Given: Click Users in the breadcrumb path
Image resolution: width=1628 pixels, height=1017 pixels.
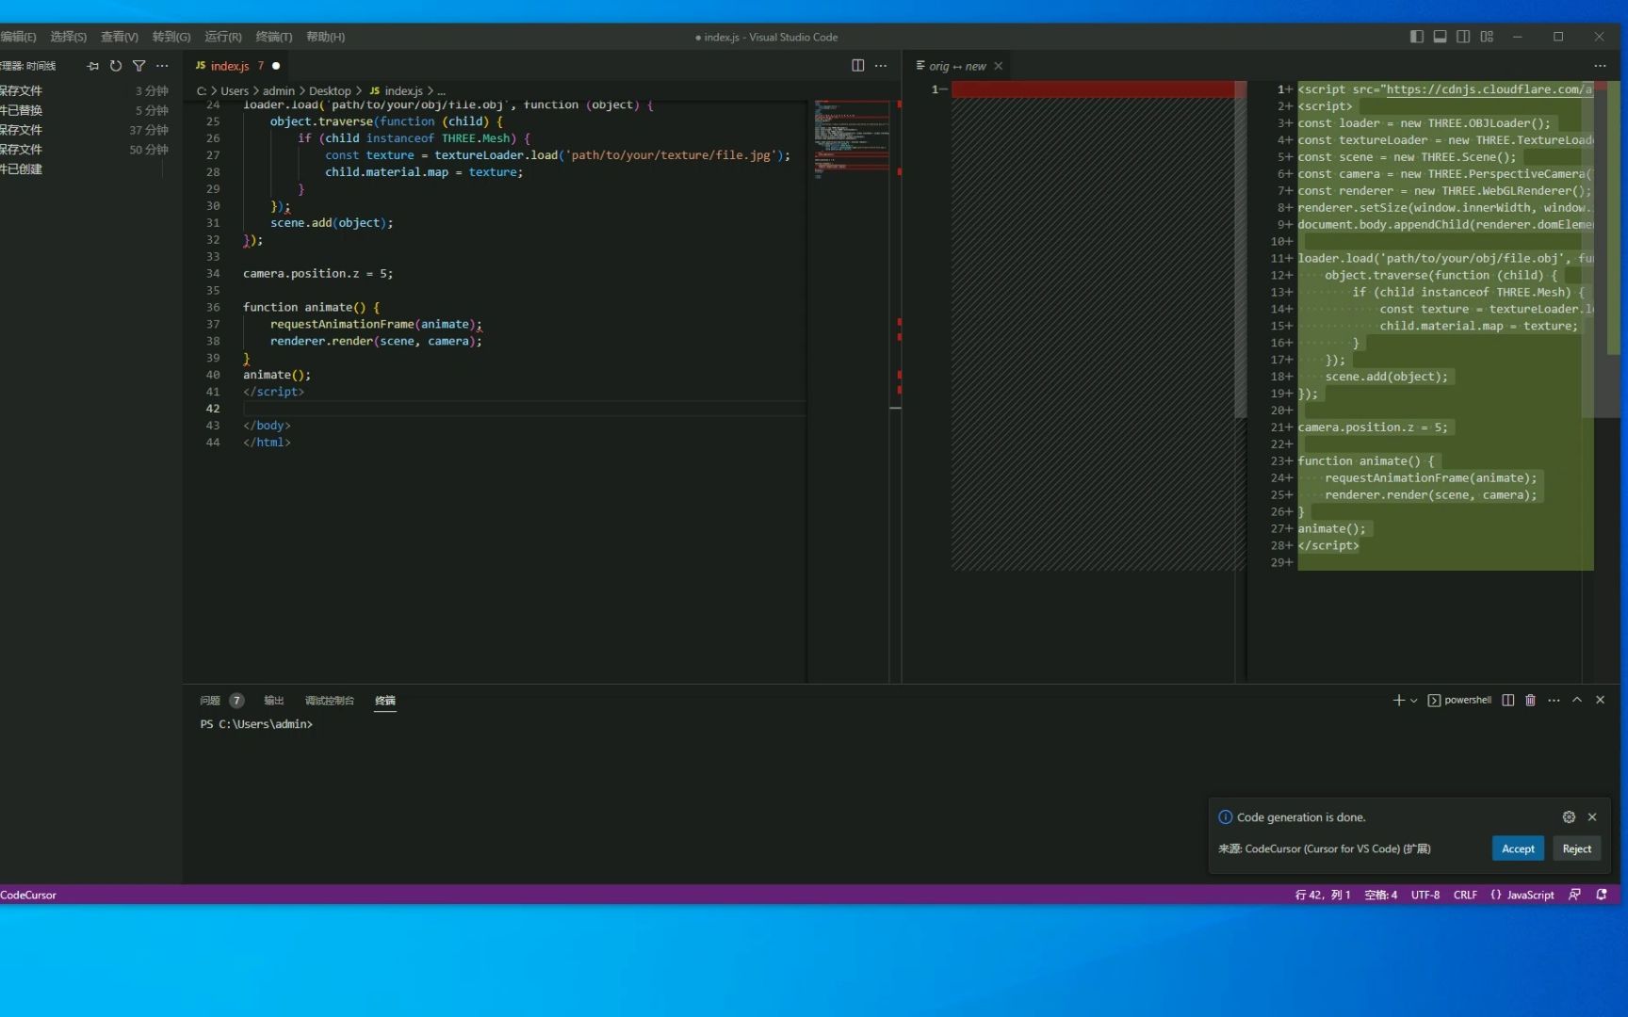Looking at the screenshot, I should [235, 91].
